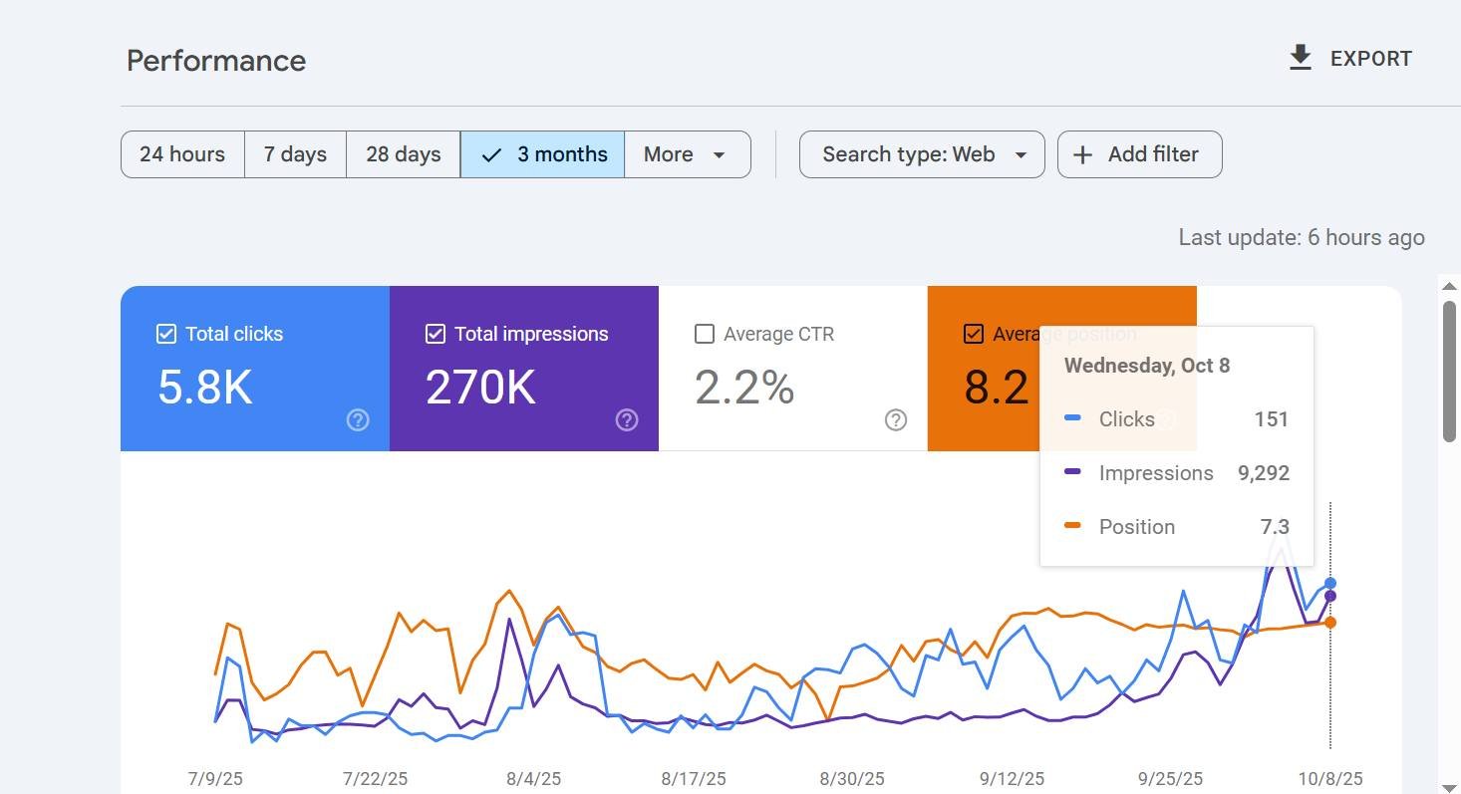Click the Export download icon

click(x=1300, y=58)
